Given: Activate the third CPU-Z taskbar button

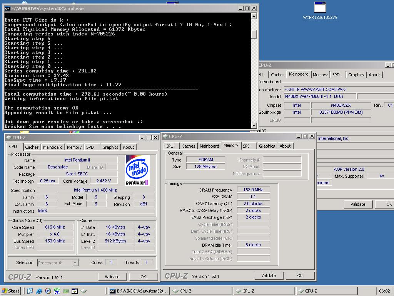Looking at the screenshot, I should point(327,291).
